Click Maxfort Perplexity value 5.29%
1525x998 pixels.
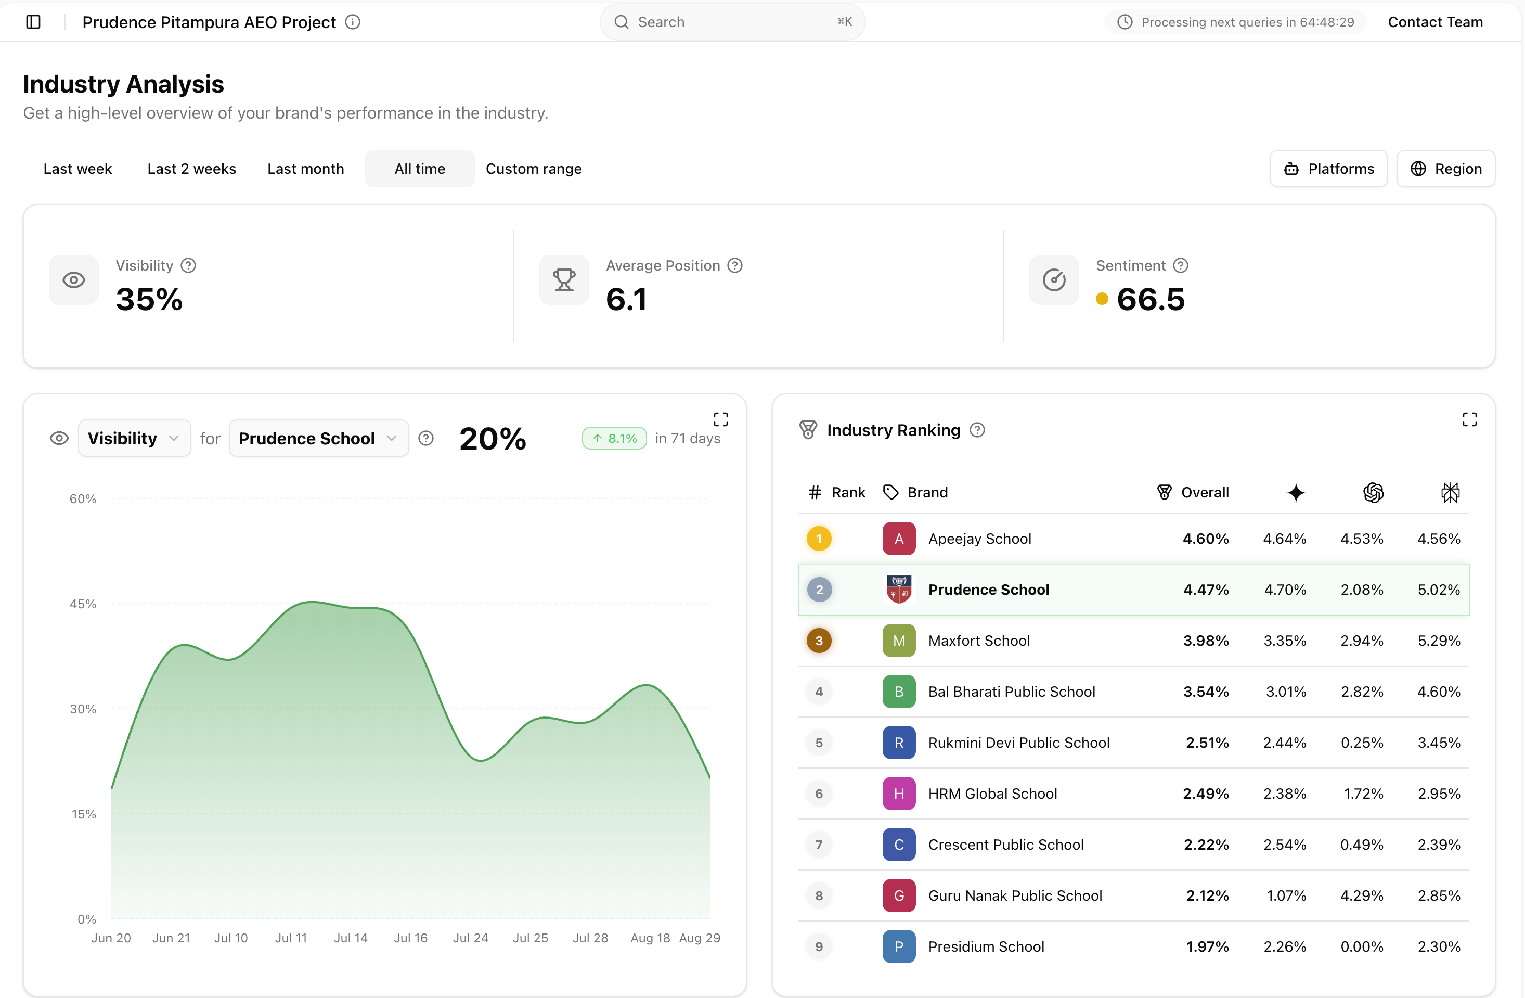pyautogui.click(x=1439, y=641)
